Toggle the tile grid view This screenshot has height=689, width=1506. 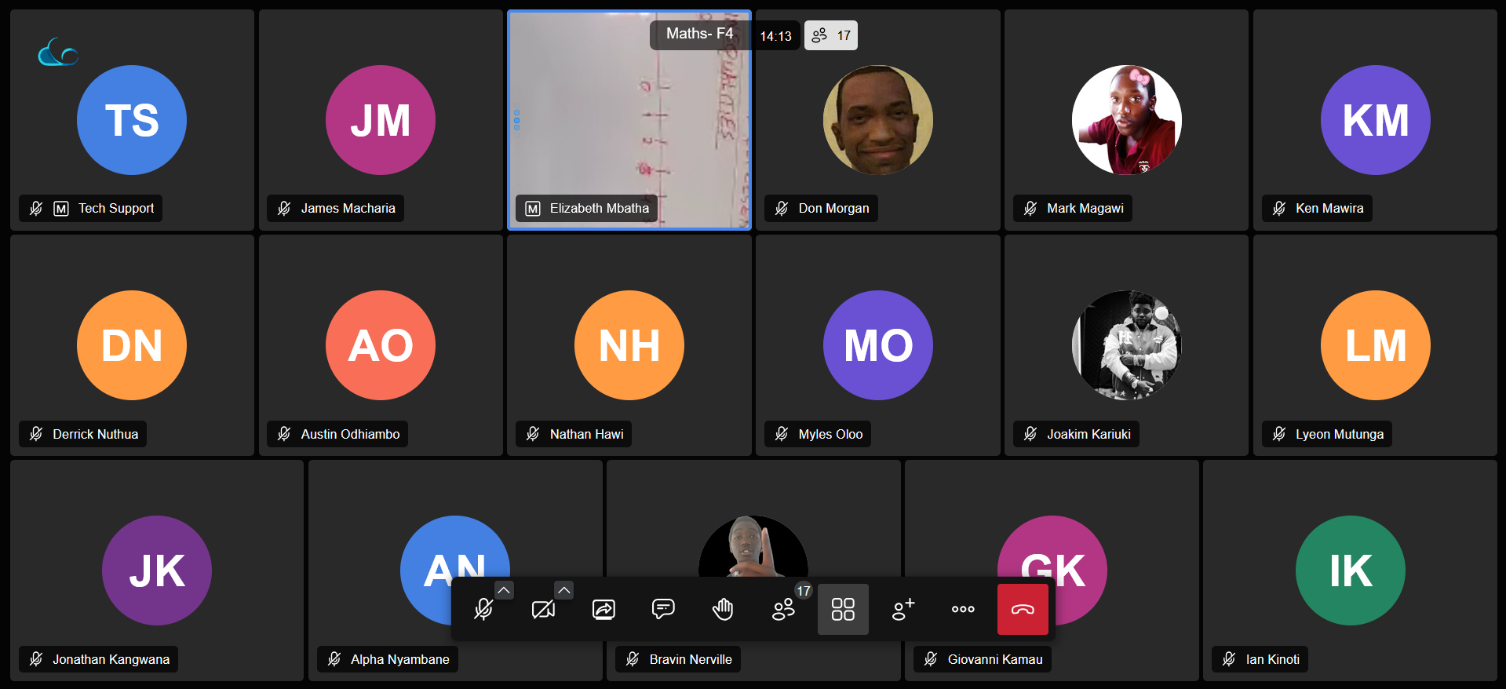point(843,609)
